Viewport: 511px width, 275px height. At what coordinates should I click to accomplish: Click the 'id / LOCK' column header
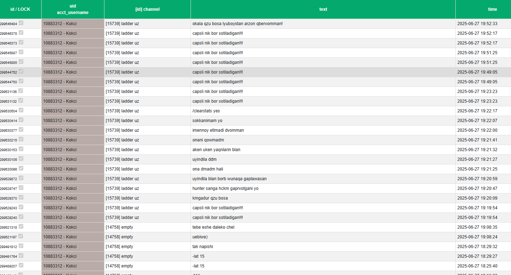coord(20,9)
